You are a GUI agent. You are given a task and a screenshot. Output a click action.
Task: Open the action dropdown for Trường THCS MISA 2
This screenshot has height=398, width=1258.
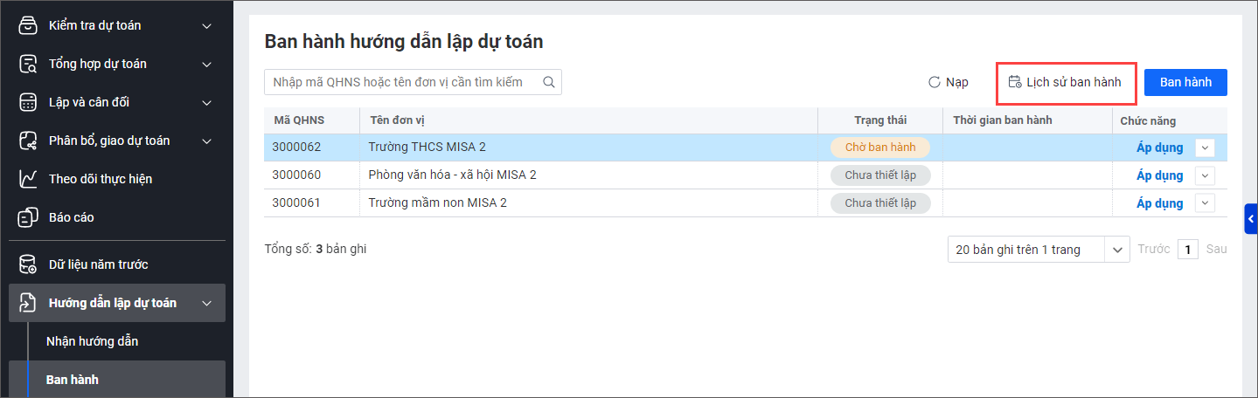click(1205, 148)
